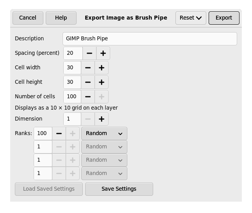Screen dimensions: 252x213
Task: Click the Cell width number field
Action: 72,68
